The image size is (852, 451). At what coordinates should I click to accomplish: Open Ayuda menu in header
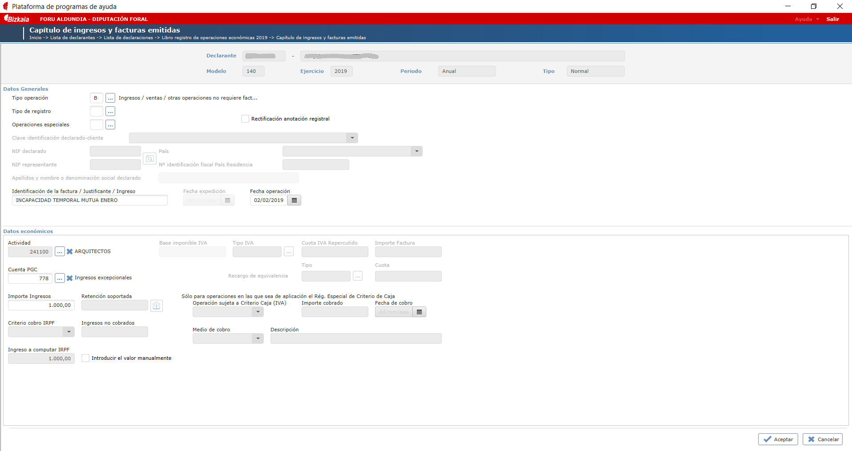tap(807, 19)
